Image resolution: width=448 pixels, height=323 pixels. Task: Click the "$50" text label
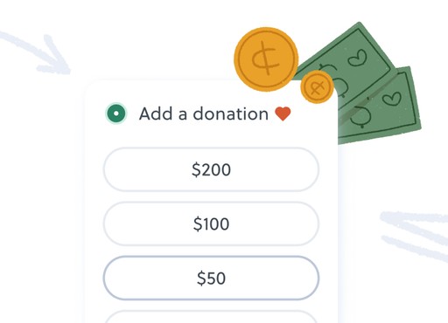211,278
